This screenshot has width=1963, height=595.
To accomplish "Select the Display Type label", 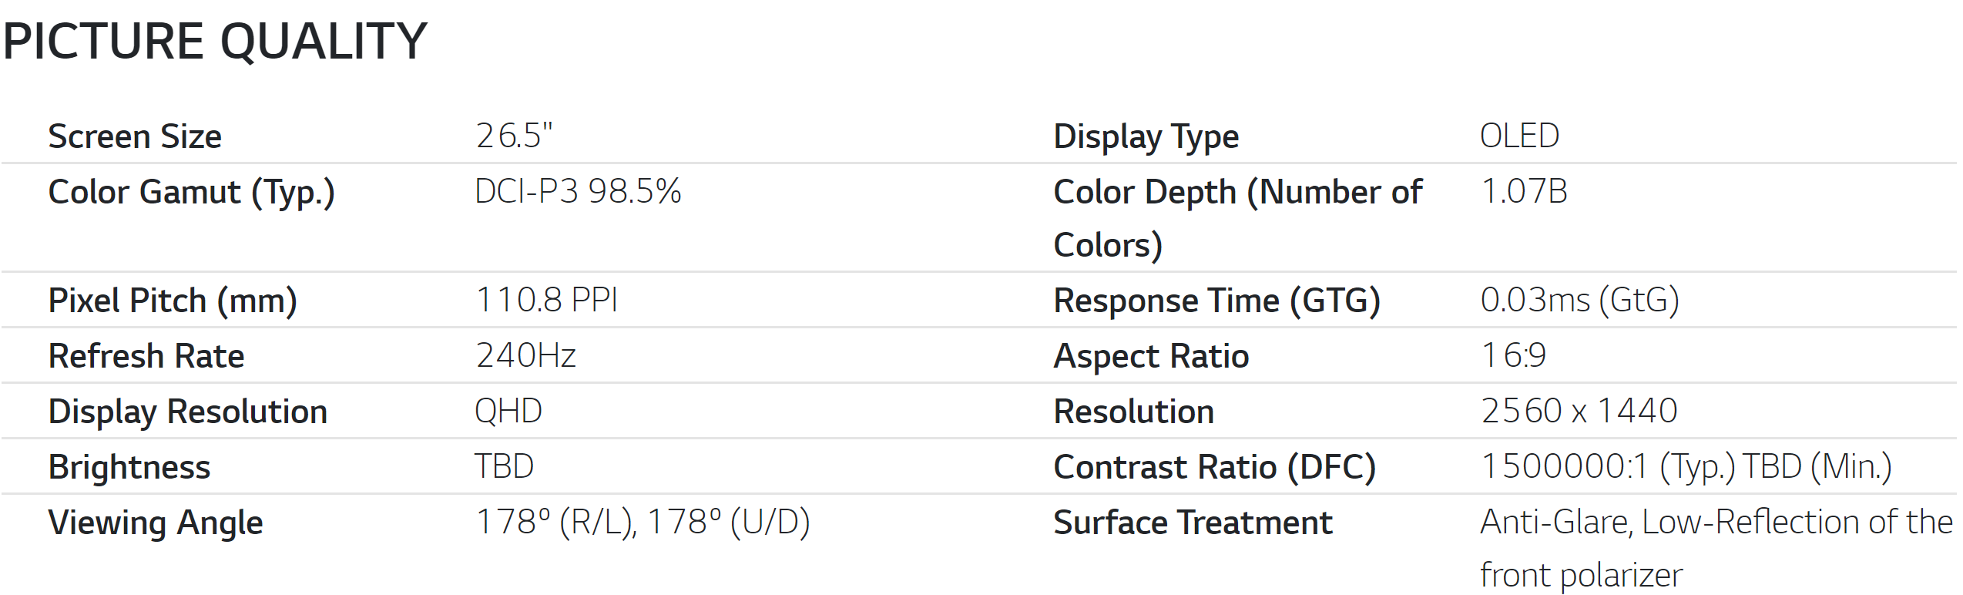I will click(1146, 137).
